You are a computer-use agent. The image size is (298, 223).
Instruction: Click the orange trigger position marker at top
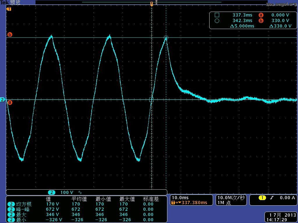click(x=151, y=3)
